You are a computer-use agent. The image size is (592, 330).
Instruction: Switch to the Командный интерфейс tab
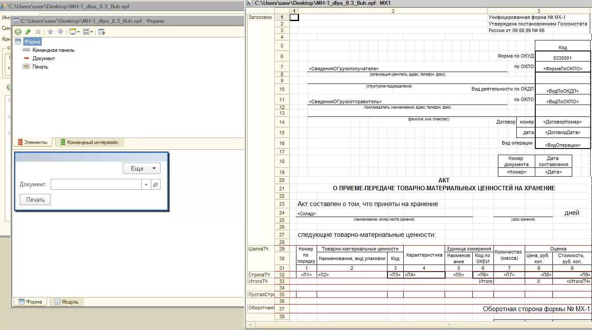pyautogui.click(x=89, y=142)
